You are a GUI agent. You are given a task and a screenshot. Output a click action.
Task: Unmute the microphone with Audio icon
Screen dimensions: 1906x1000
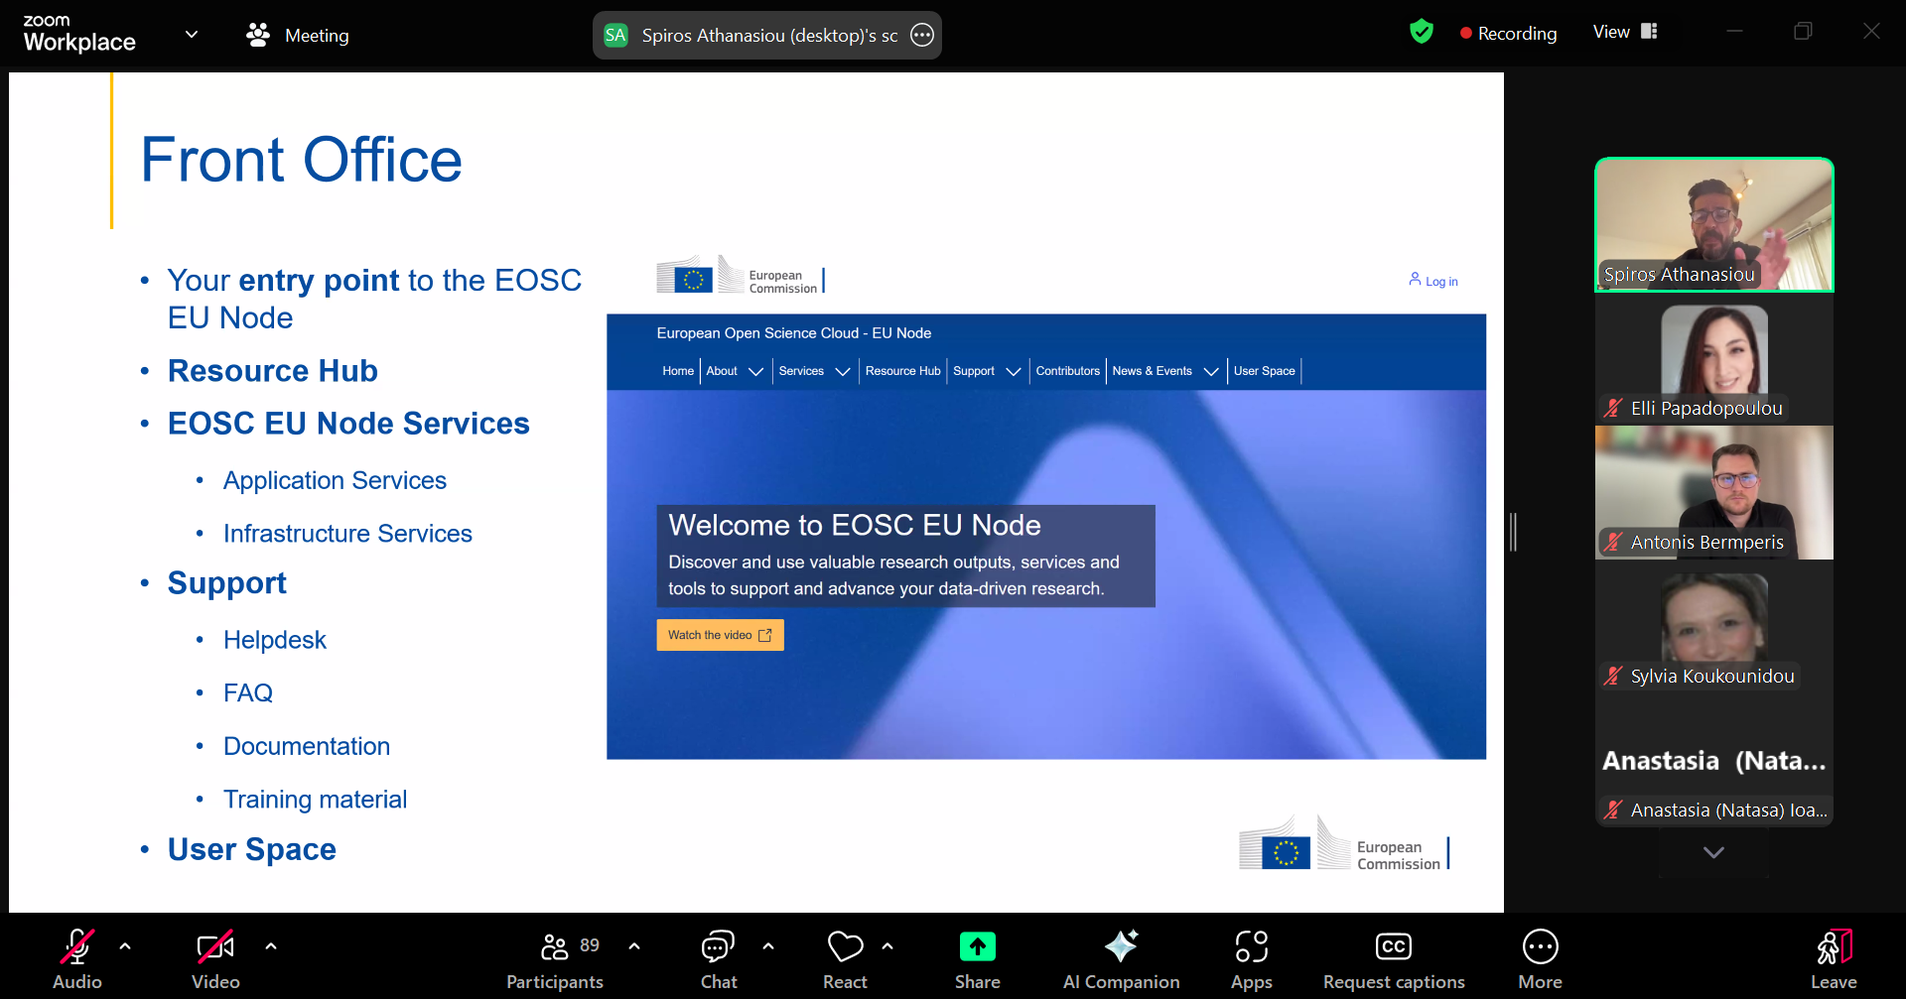pos(77,947)
